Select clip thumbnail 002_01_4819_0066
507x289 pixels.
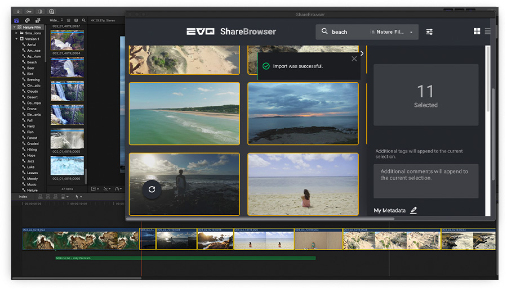(67, 166)
